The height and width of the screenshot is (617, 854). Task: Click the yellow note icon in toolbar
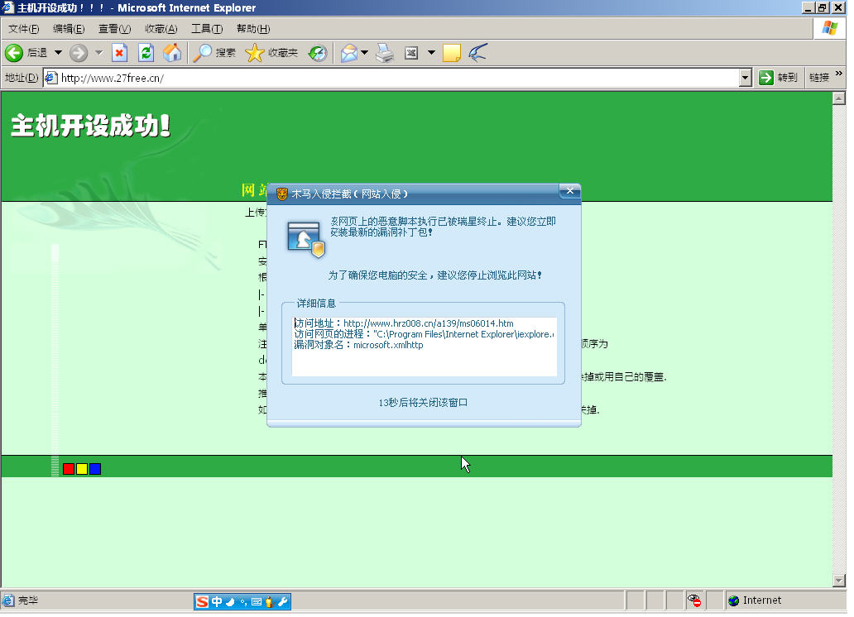[x=452, y=53]
